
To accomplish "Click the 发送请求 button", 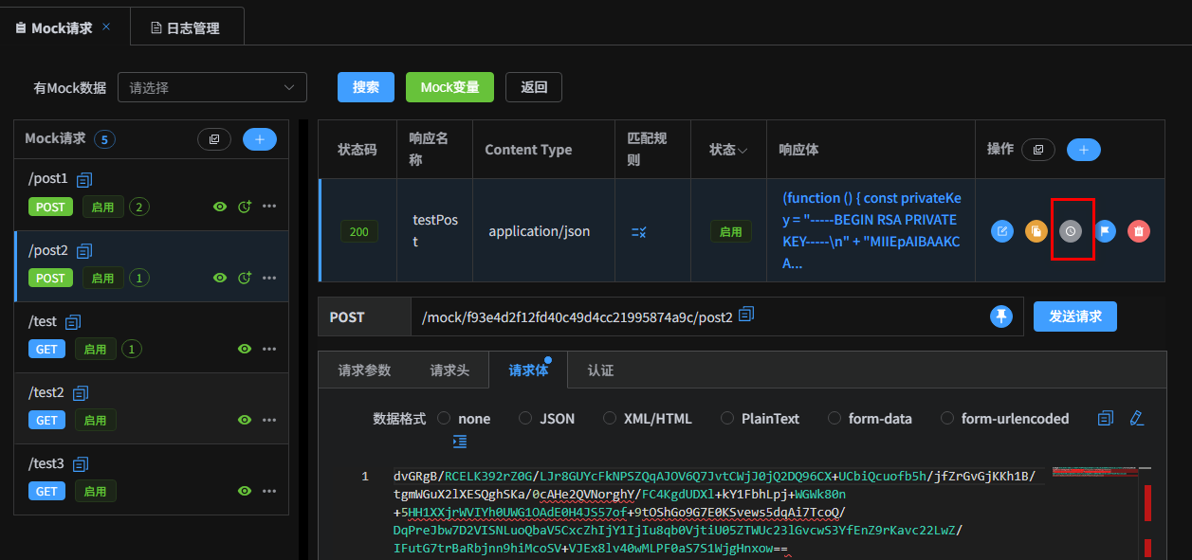I will pyautogui.click(x=1074, y=316).
